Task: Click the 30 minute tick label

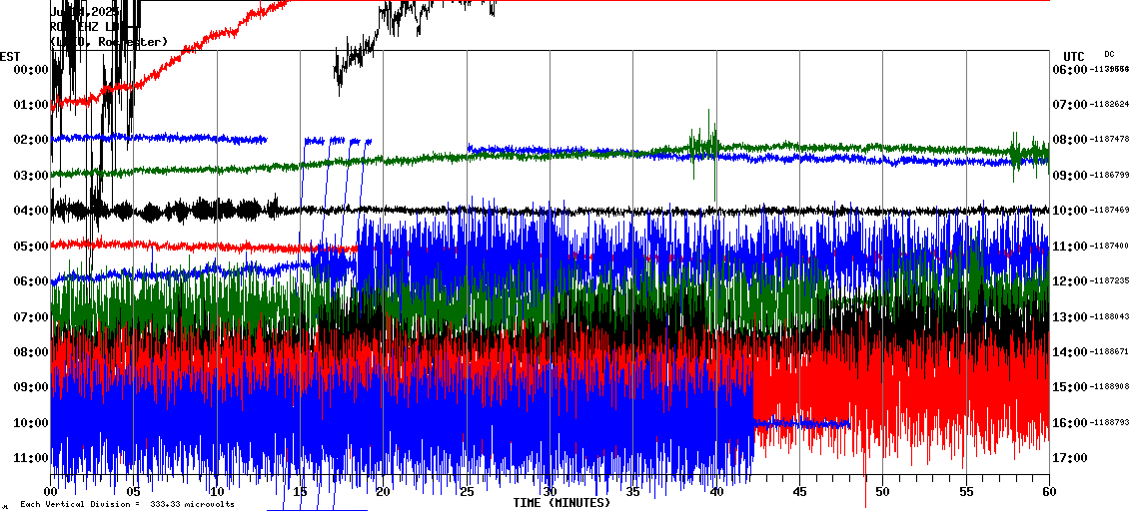Action: click(x=549, y=492)
